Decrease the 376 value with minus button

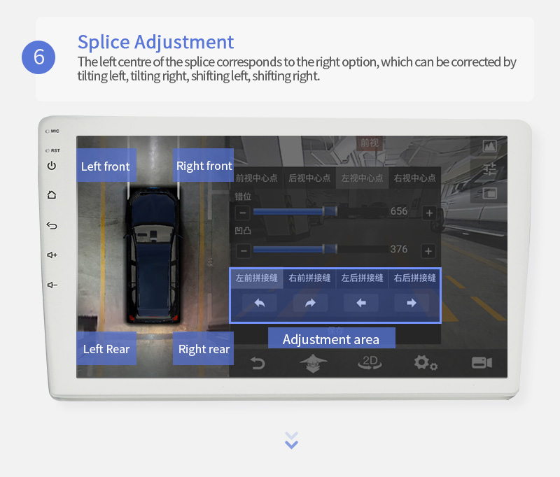244,251
